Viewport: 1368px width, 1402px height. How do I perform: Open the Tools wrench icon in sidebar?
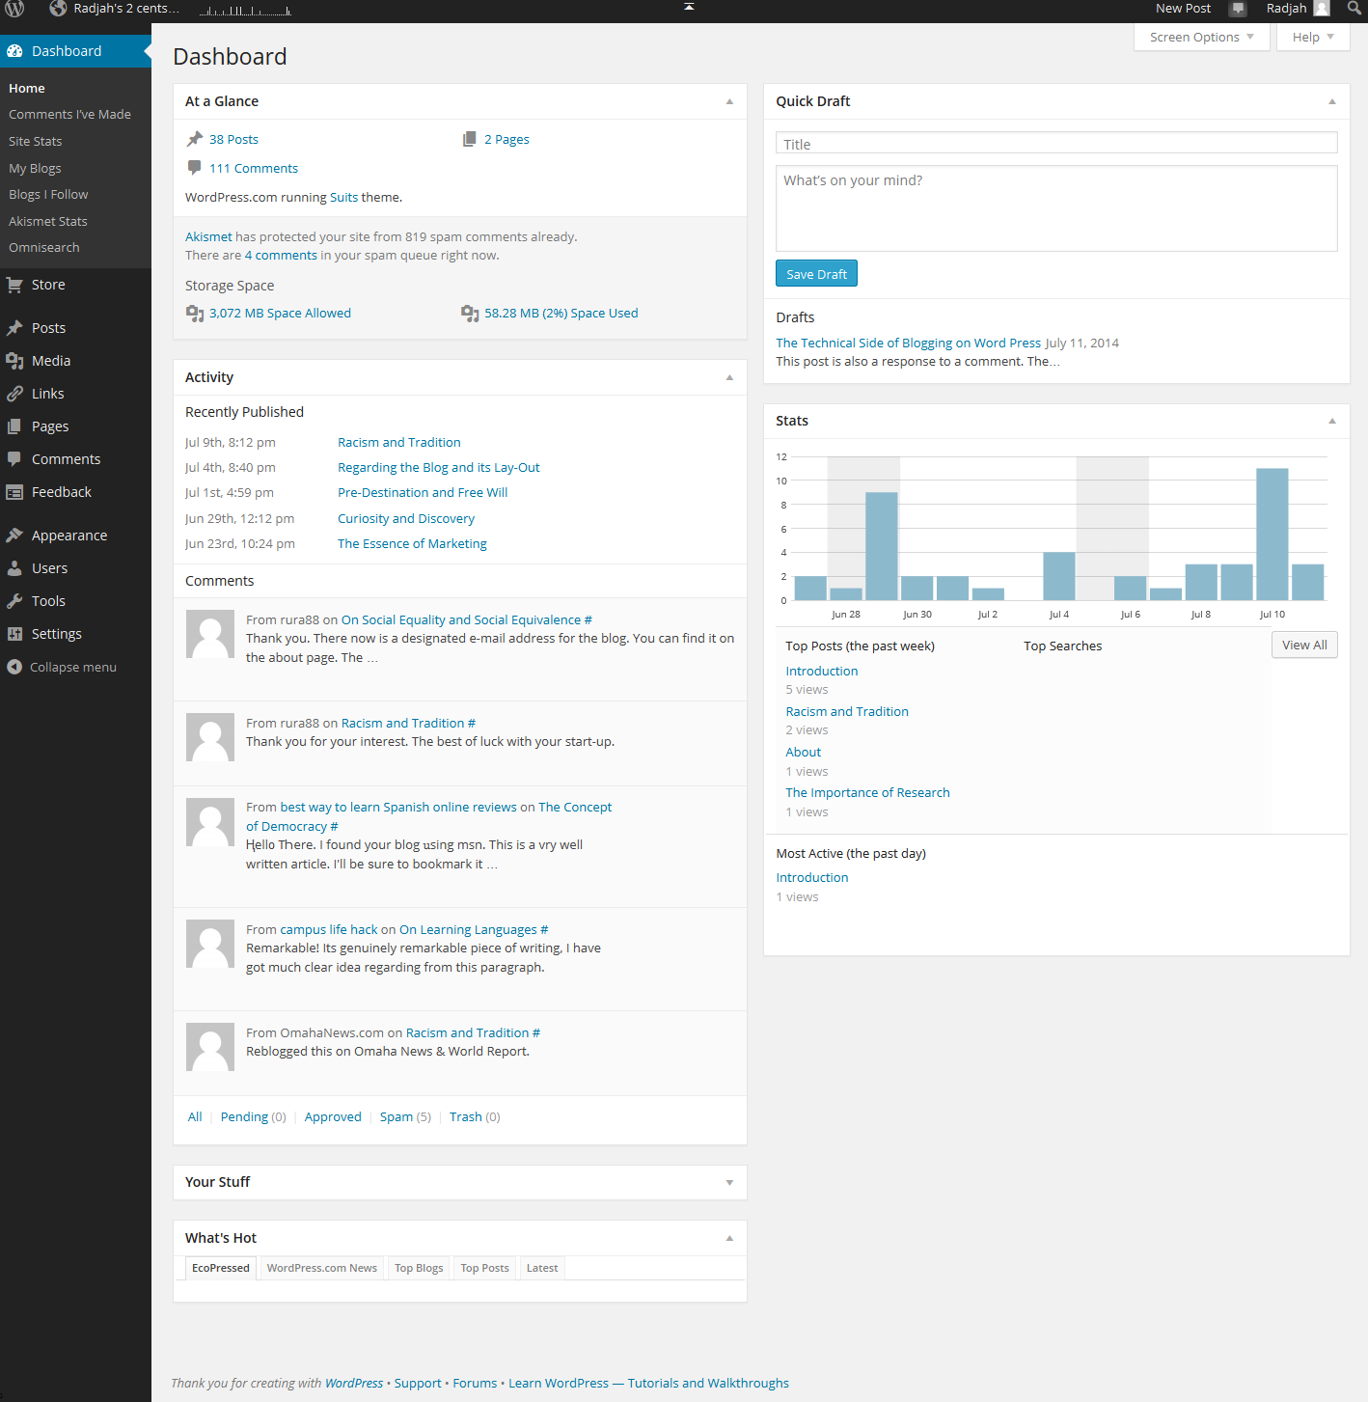14,601
